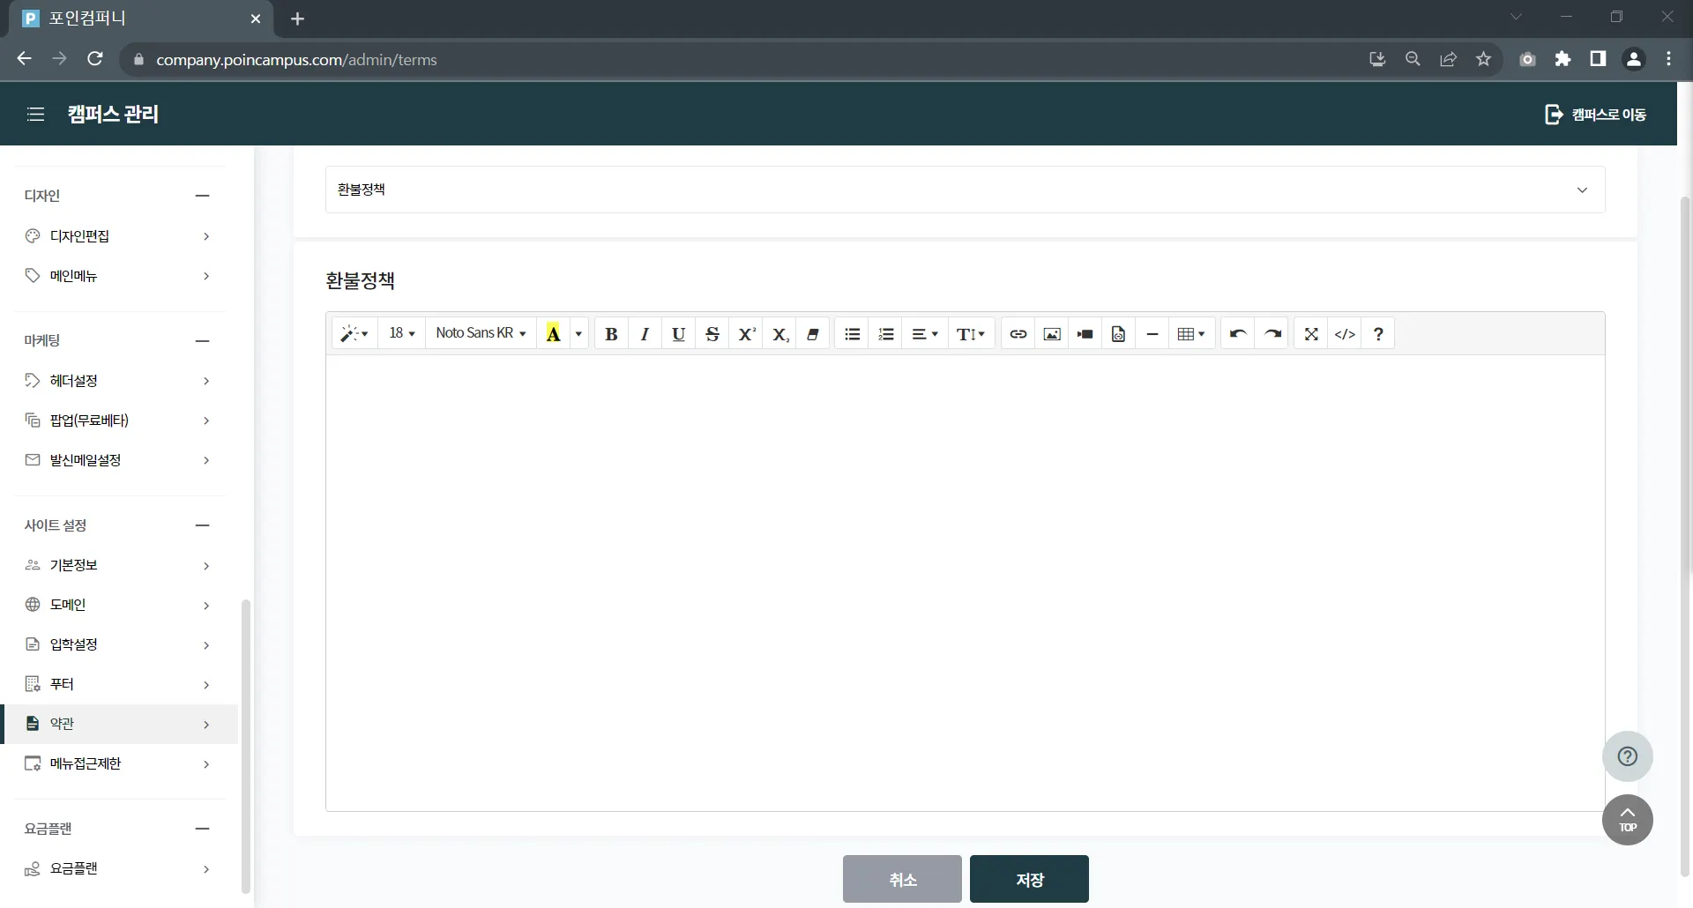1693x908 pixels.
Task: Reload the browser page
Action: [x=95, y=59]
